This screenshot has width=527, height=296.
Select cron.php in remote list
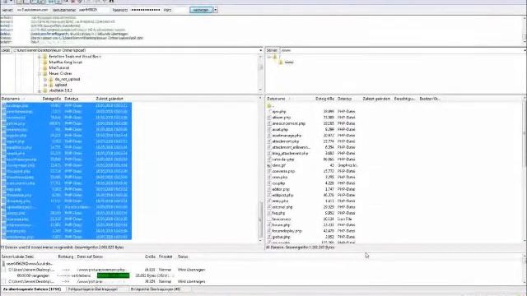[280, 178]
